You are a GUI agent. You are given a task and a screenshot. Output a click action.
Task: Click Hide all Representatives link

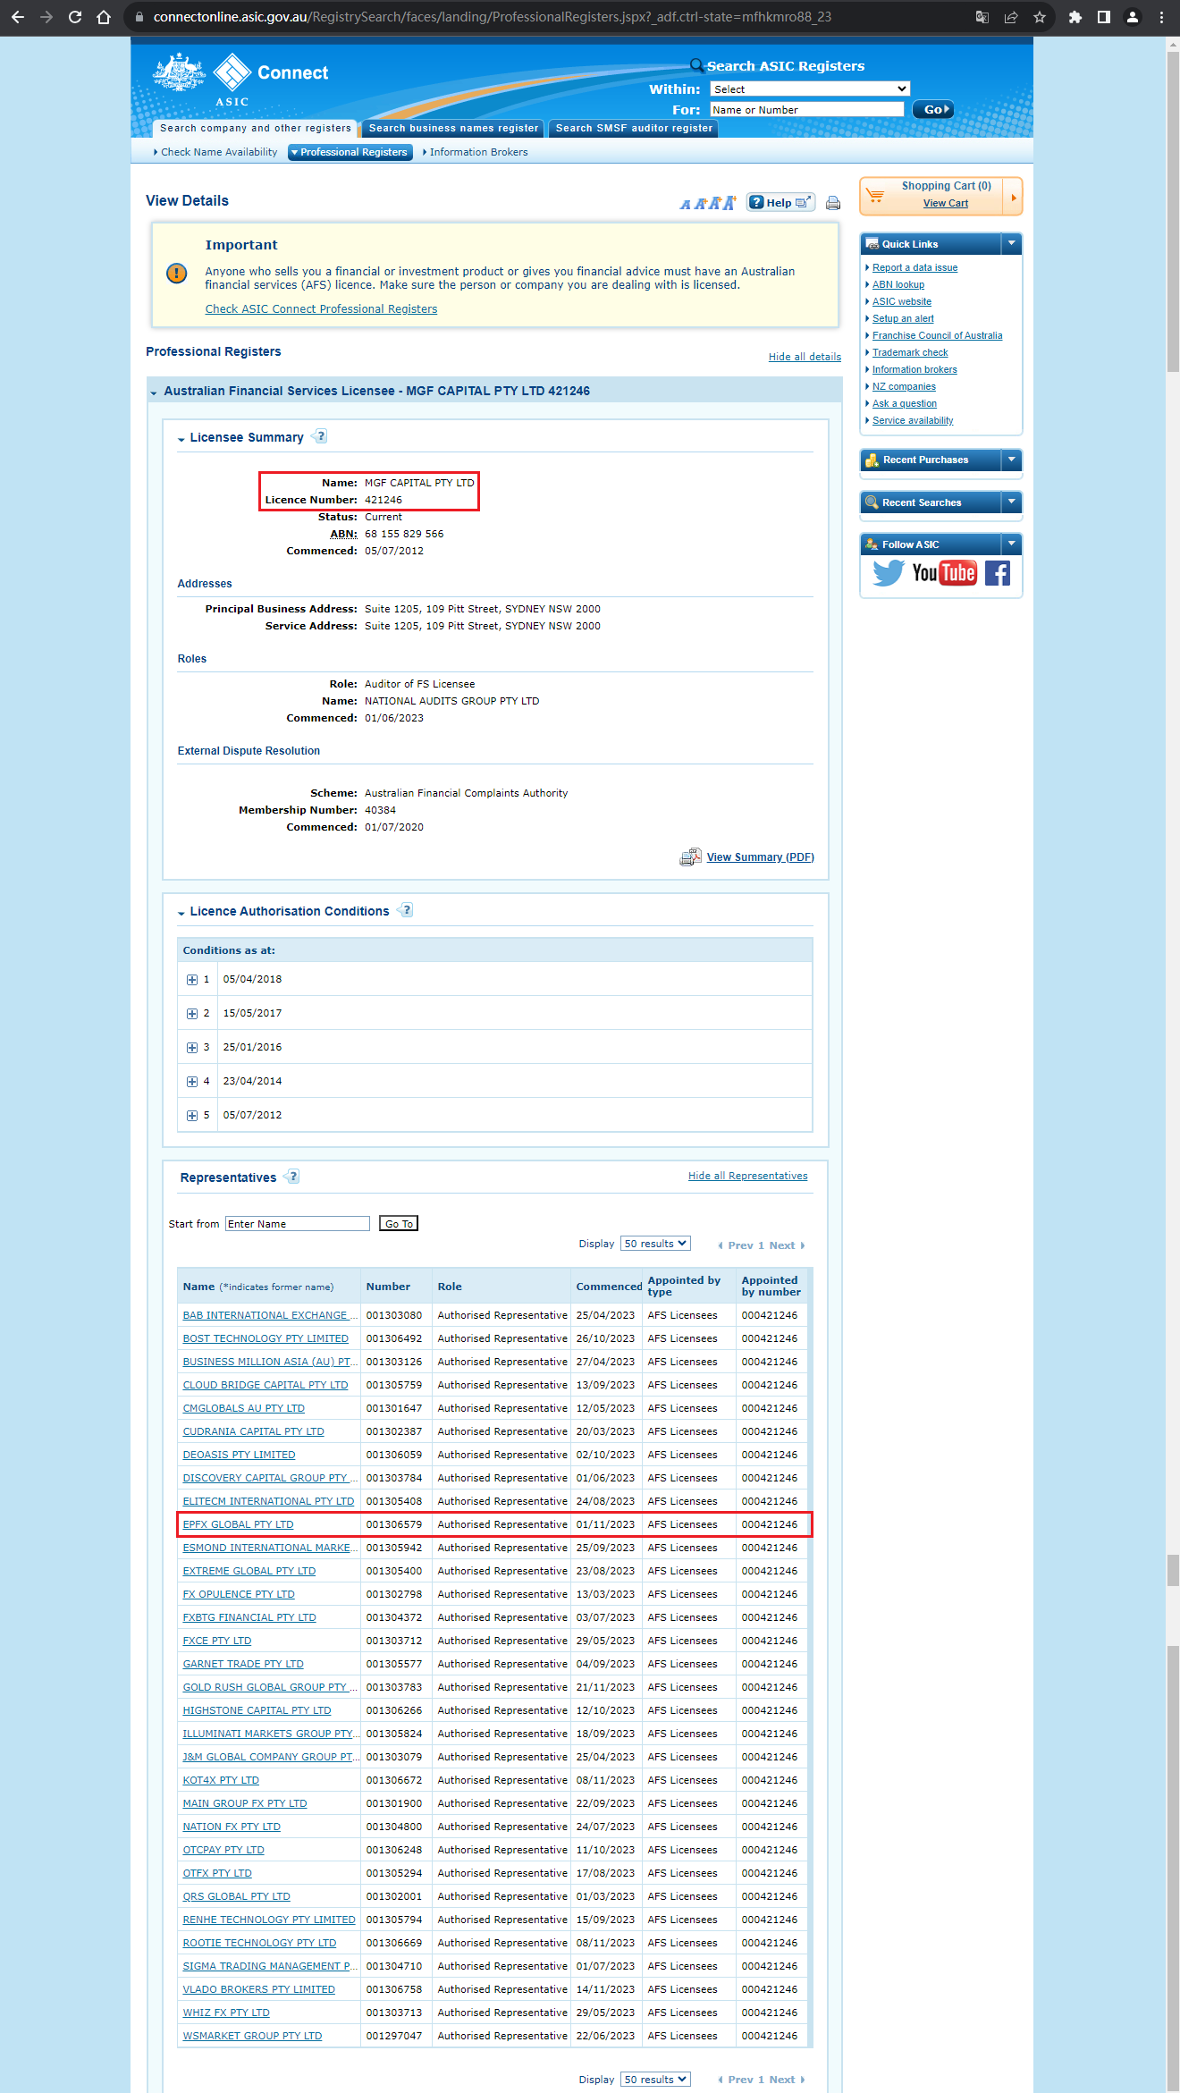tap(747, 1176)
